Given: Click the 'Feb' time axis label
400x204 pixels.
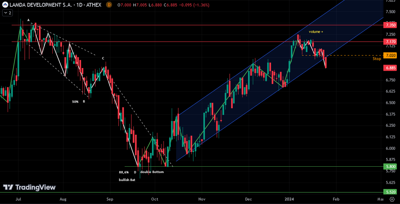Looking at the screenshot, I should pos(336,199).
